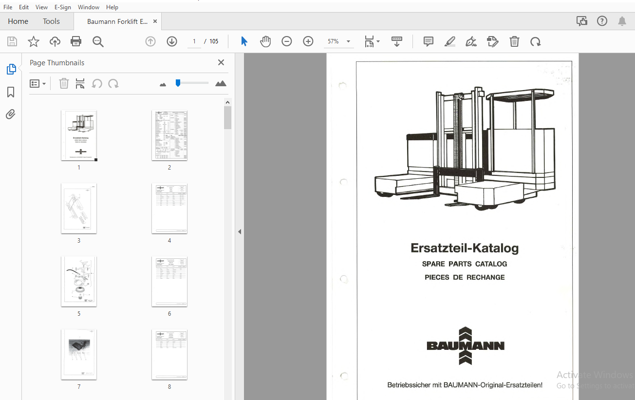The height and width of the screenshot is (400, 635).
Task: Adjust the thumbnail size slider handle
Action: pos(178,83)
